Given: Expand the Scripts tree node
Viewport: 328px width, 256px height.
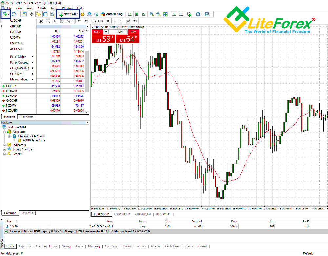Looking at the screenshot, I should tap(4, 154).
